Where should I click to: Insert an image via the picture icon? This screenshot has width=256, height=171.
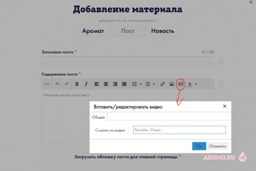click(171, 84)
